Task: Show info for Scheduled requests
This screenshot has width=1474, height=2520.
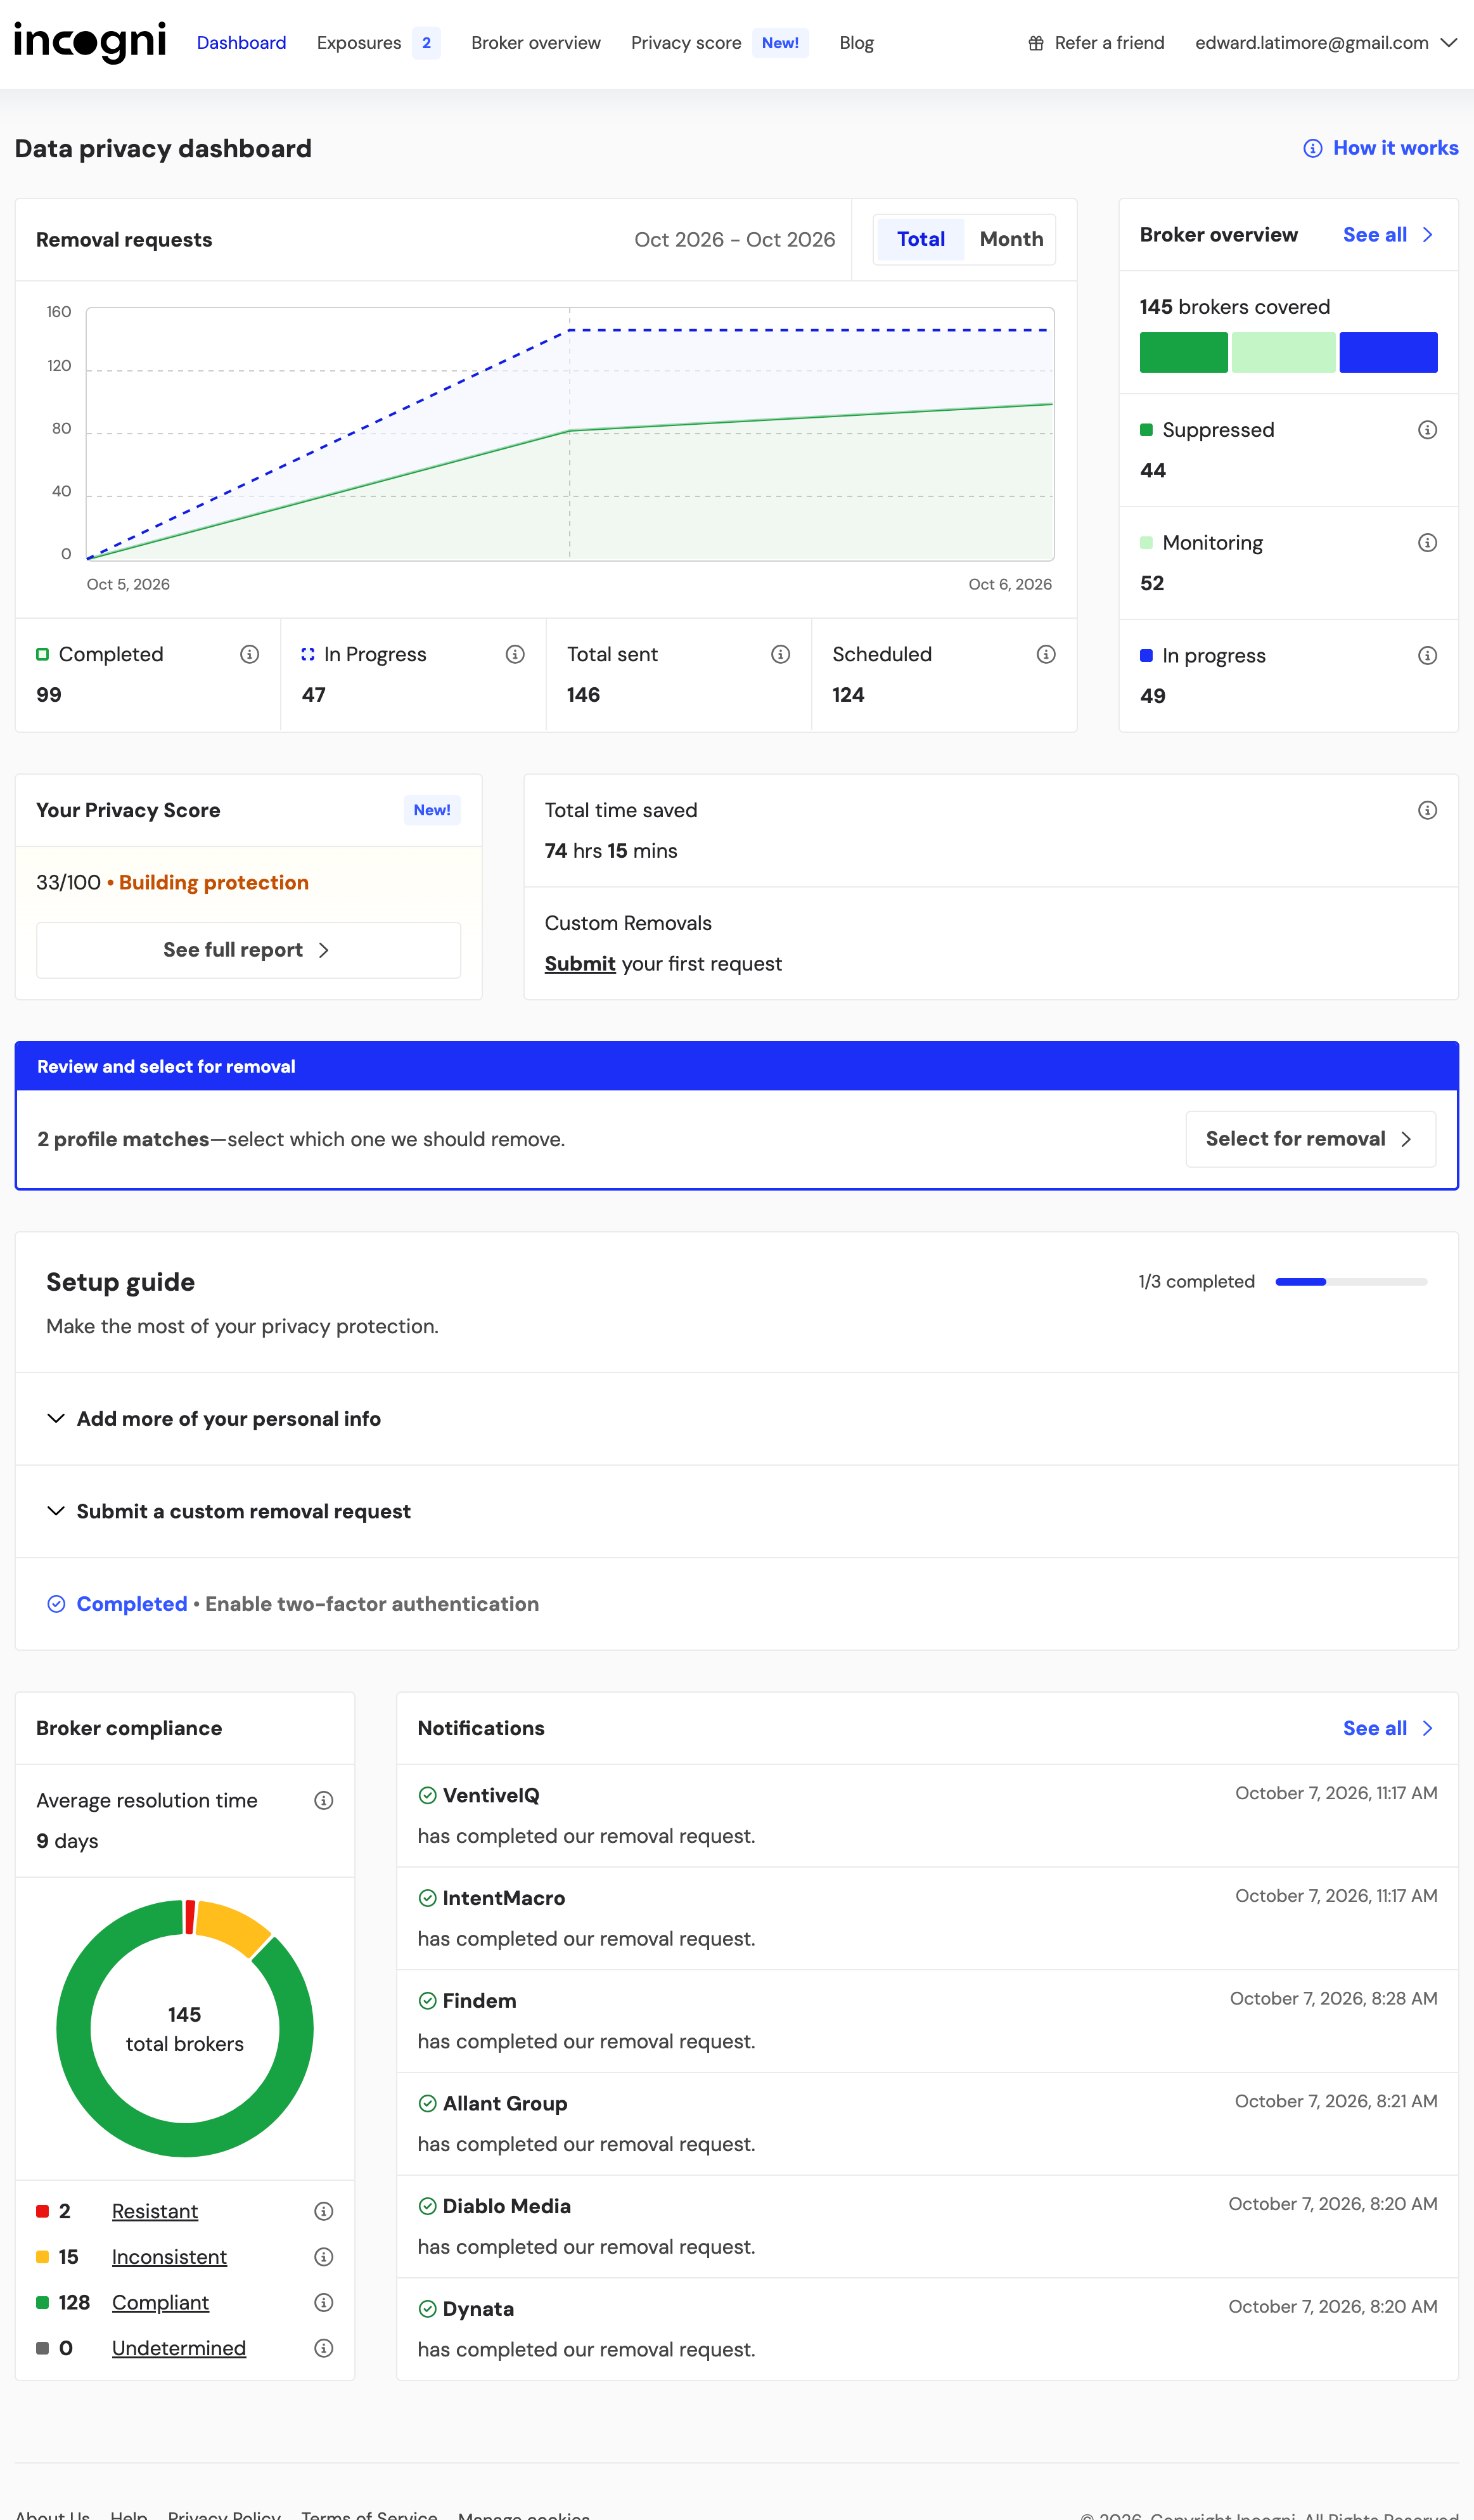Action: point(1046,654)
